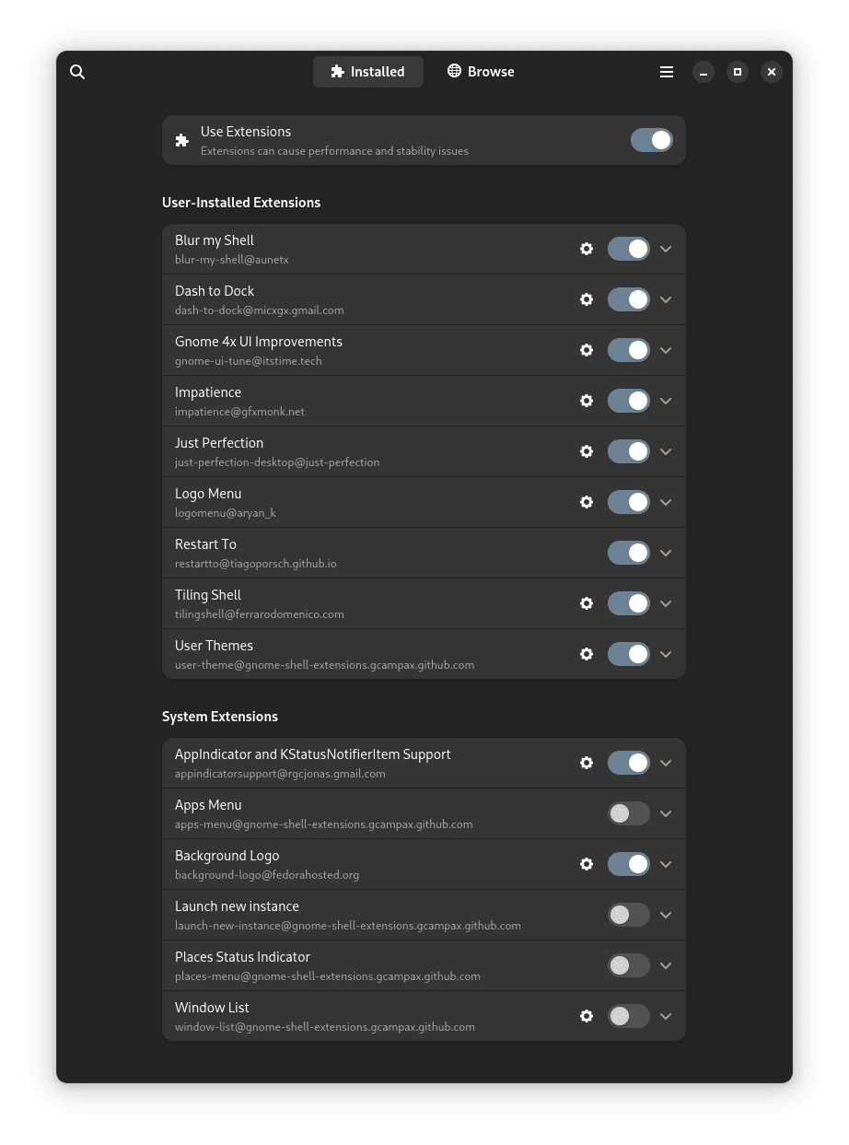This screenshot has width=849, height=1145.
Task: Open Blur my Shell settings gear
Action: [x=587, y=249]
